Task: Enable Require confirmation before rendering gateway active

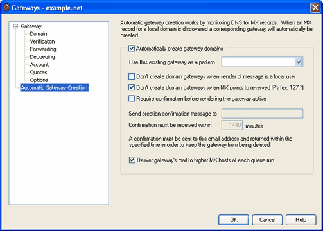Action: pos(132,99)
